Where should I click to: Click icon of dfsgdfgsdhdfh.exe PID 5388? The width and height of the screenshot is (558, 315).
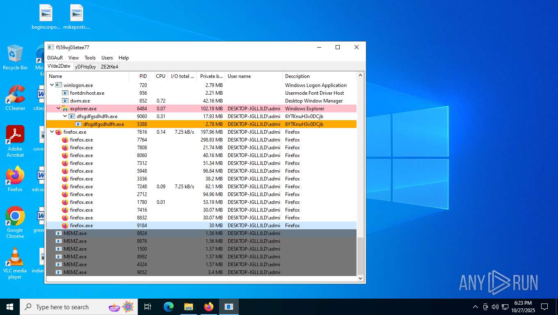click(x=78, y=124)
